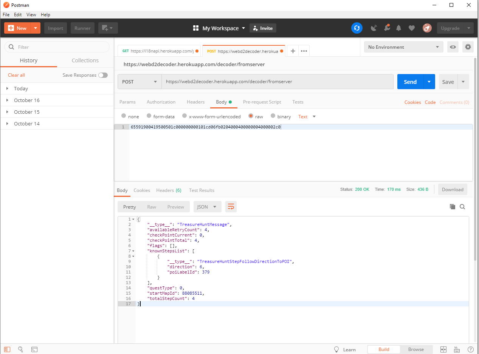Open the Postman console icon

click(34, 349)
